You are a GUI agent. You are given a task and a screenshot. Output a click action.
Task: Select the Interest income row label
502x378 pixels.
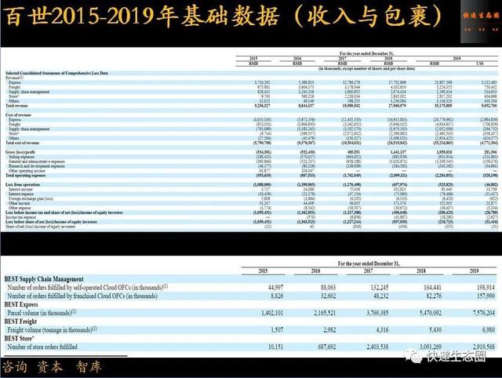pos(20,190)
